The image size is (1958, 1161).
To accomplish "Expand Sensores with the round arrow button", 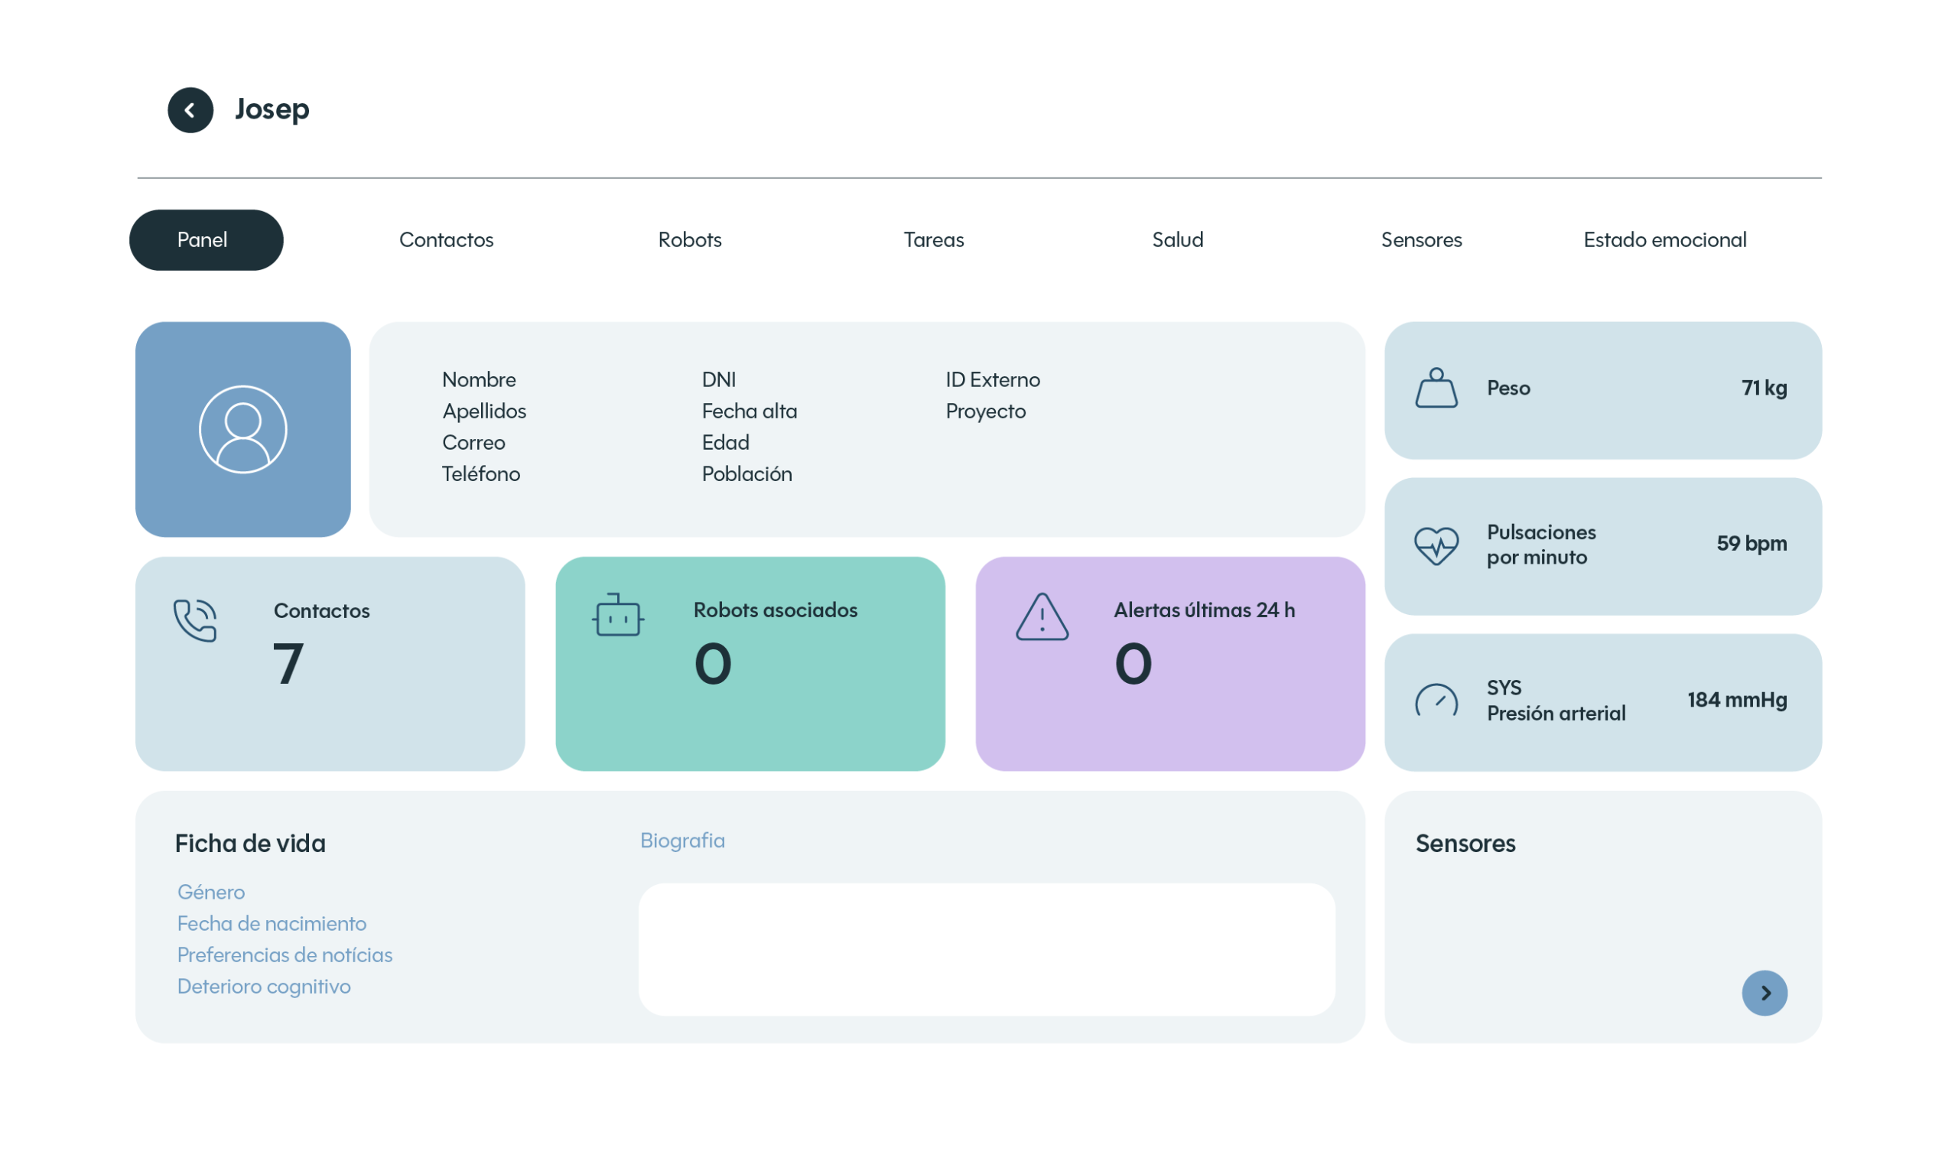I will coord(1763,993).
